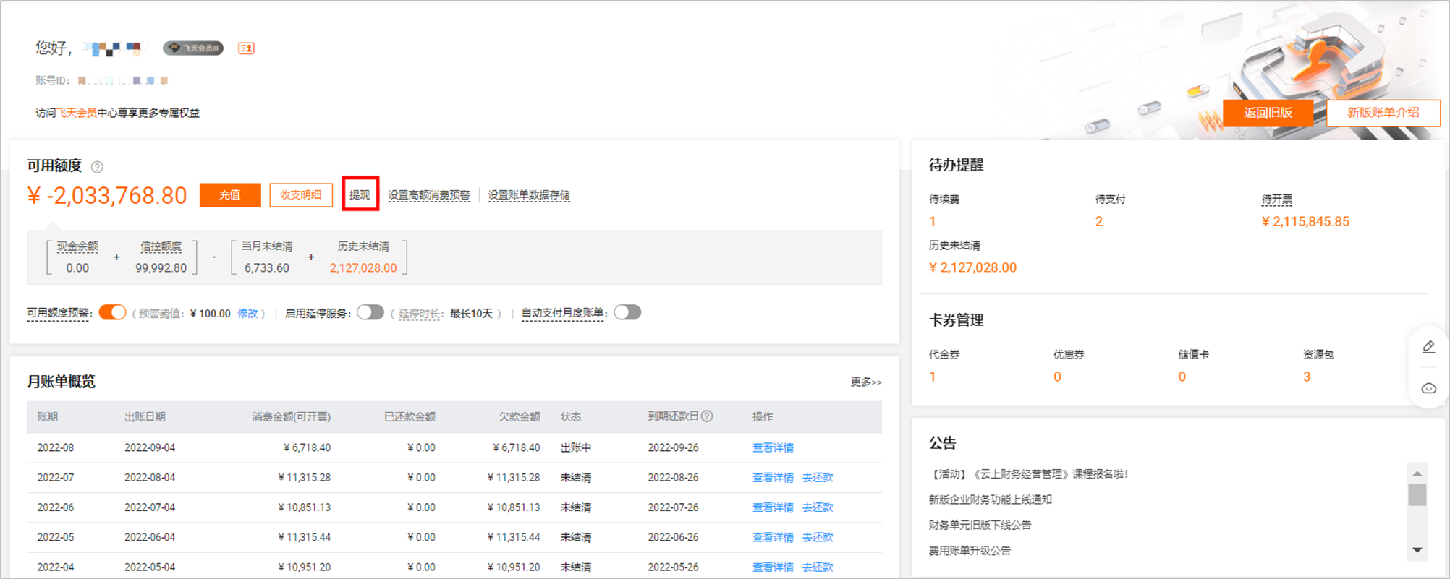Click the 现金余额 label in the quota formula

77,246
